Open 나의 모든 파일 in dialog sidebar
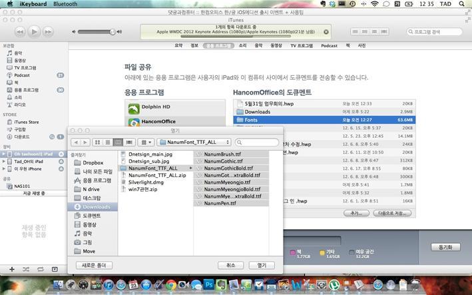The height and width of the screenshot is (295, 472). (97, 172)
